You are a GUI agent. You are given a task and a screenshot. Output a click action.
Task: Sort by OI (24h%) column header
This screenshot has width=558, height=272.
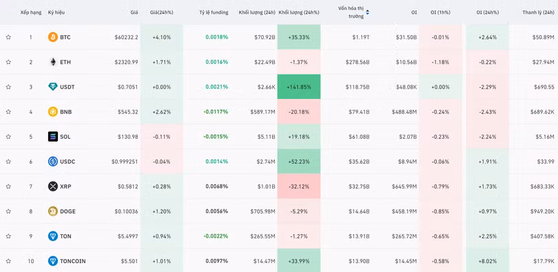pyautogui.click(x=488, y=12)
